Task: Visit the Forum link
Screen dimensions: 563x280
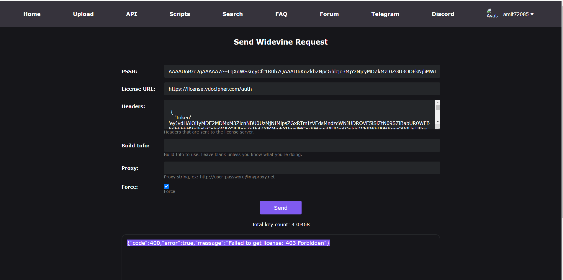Action: (329, 14)
